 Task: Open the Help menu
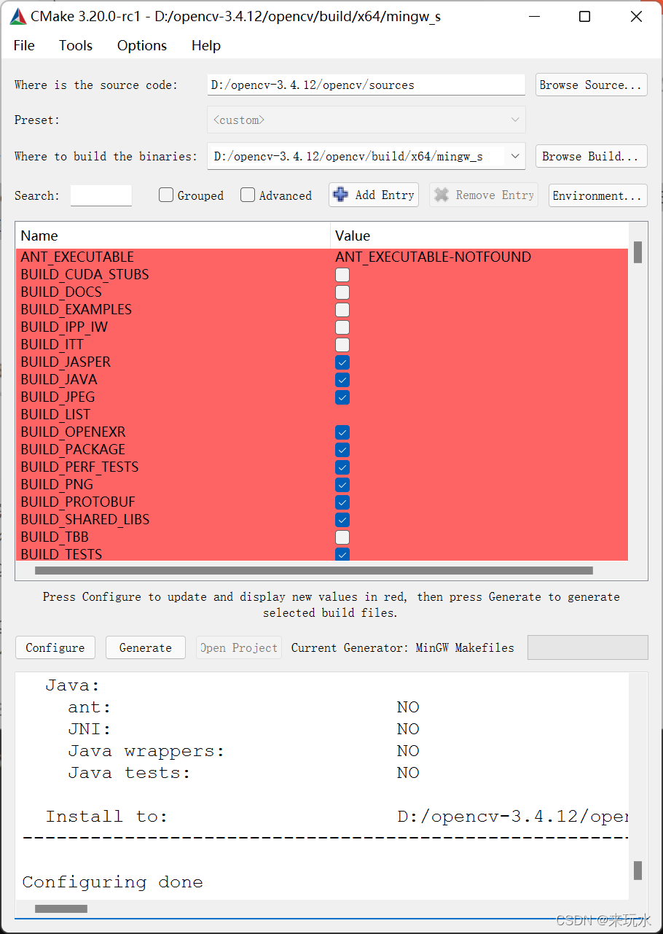[x=206, y=45]
